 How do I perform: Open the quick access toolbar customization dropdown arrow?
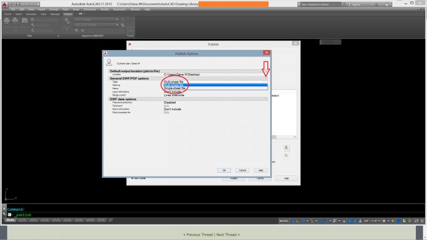[38, 4]
